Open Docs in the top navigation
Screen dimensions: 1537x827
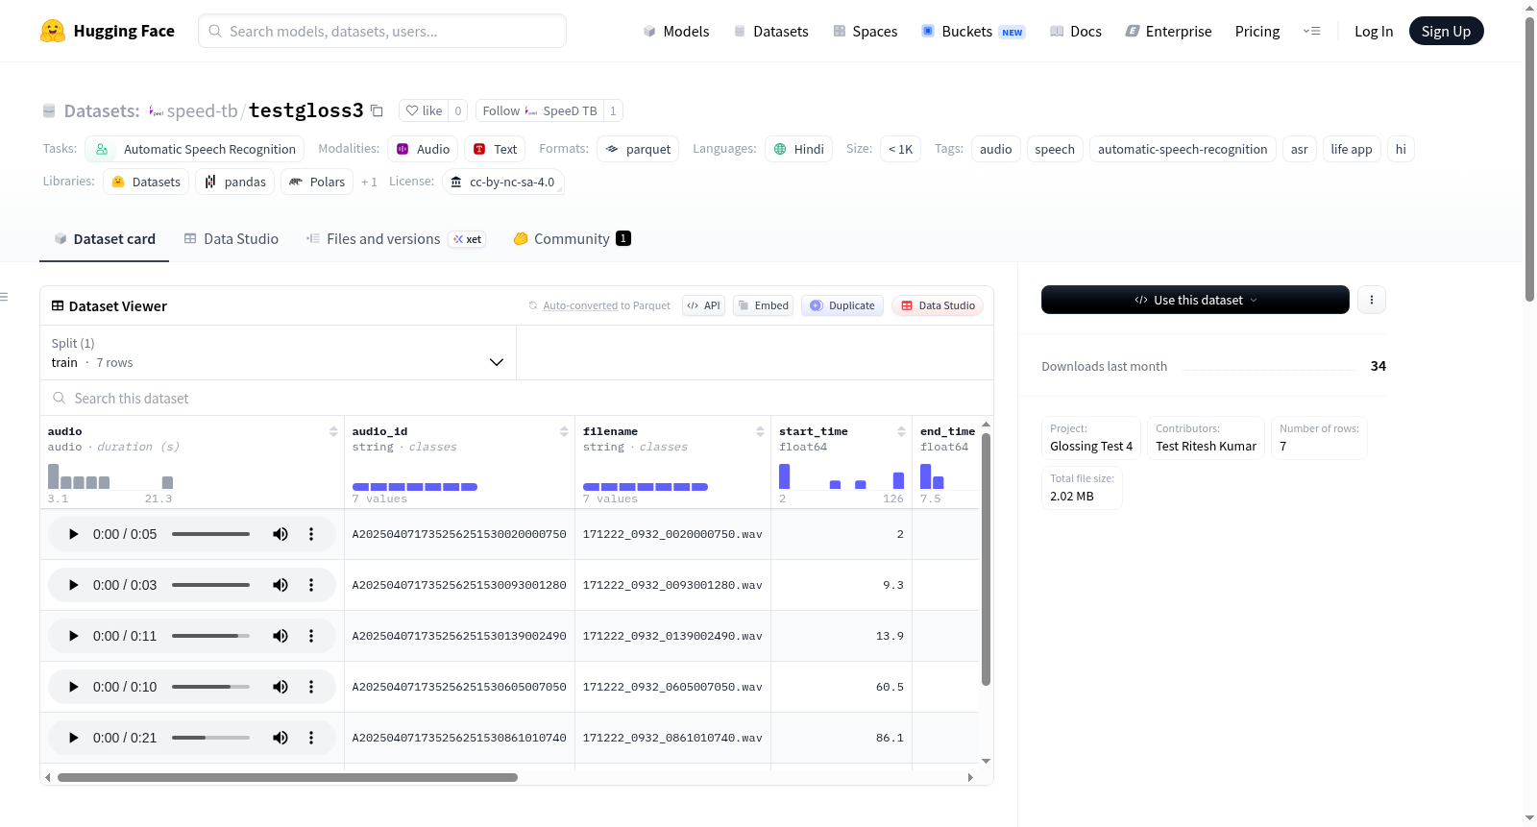click(1076, 31)
